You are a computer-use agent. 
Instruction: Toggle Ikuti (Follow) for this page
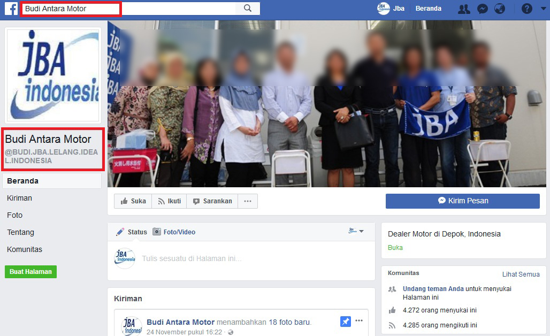pyautogui.click(x=169, y=201)
